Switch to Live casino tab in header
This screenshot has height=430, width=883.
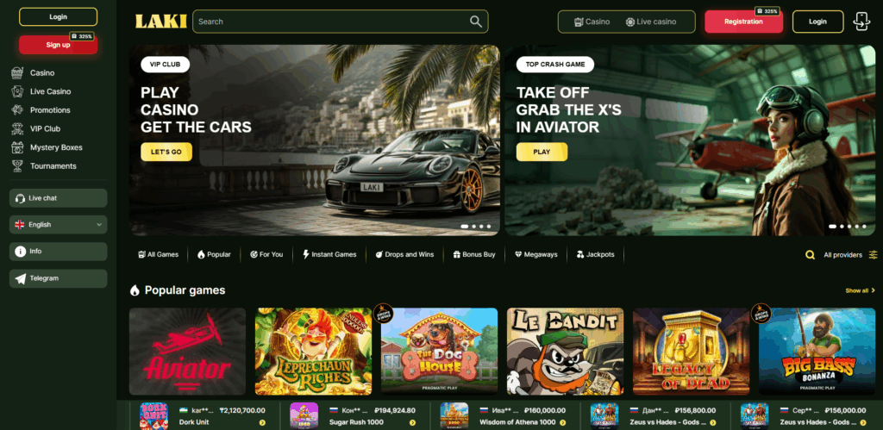pos(650,22)
